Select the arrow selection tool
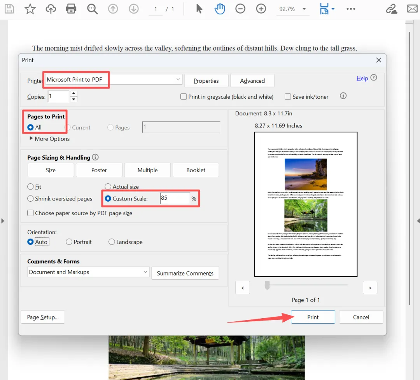This screenshot has height=380, width=420. pos(199,9)
